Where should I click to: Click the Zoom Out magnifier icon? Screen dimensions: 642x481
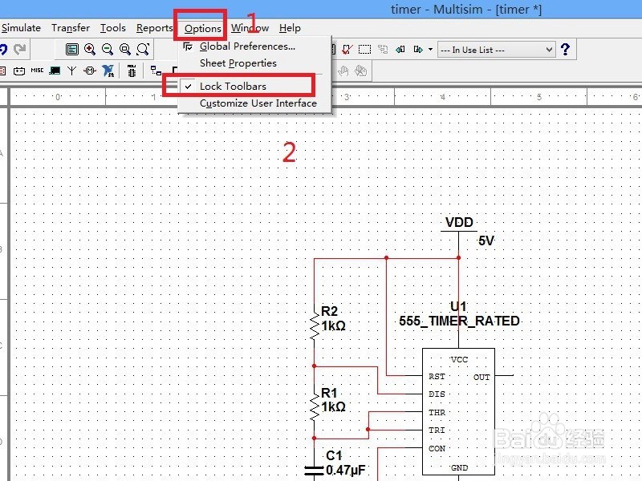108,50
